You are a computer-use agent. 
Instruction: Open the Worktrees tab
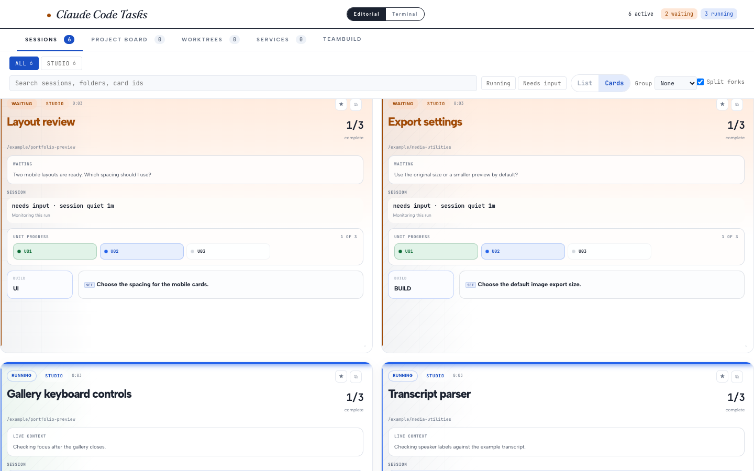click(210, 40)
